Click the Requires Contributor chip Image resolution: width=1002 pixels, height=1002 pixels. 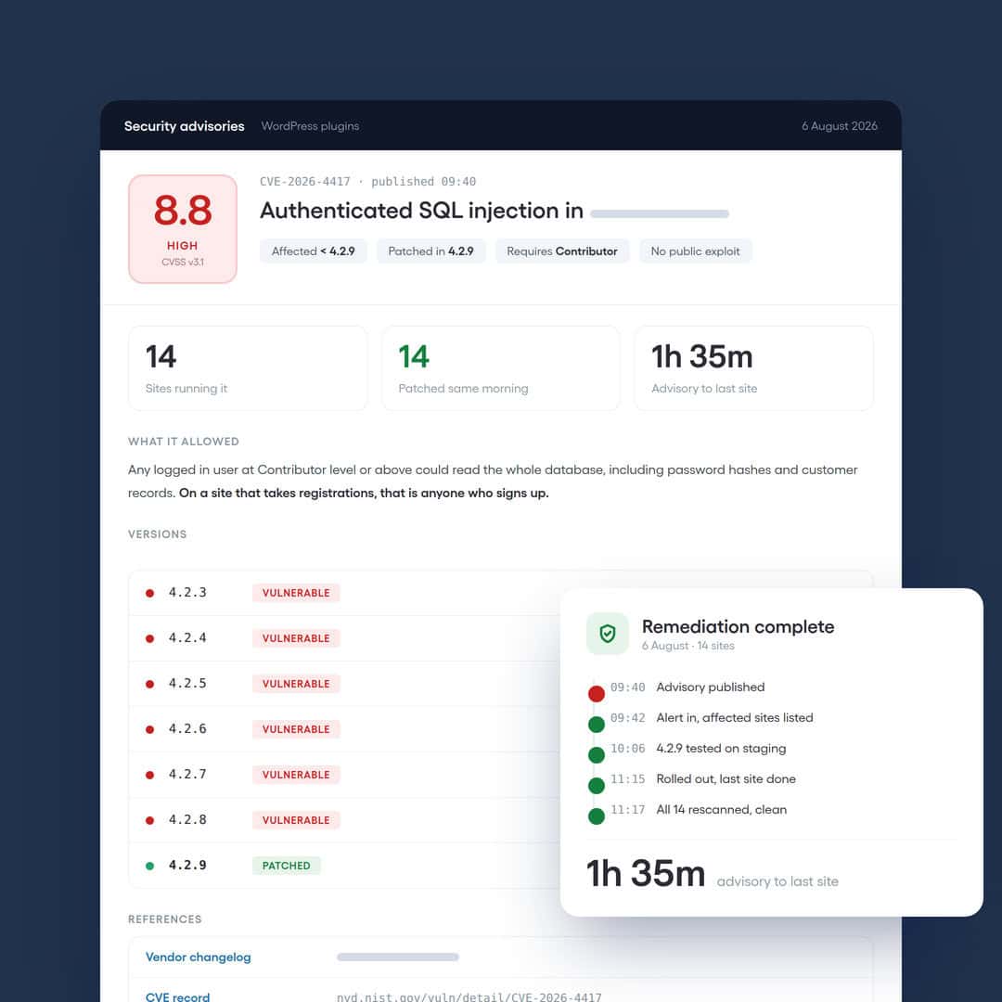coord(561,251)
